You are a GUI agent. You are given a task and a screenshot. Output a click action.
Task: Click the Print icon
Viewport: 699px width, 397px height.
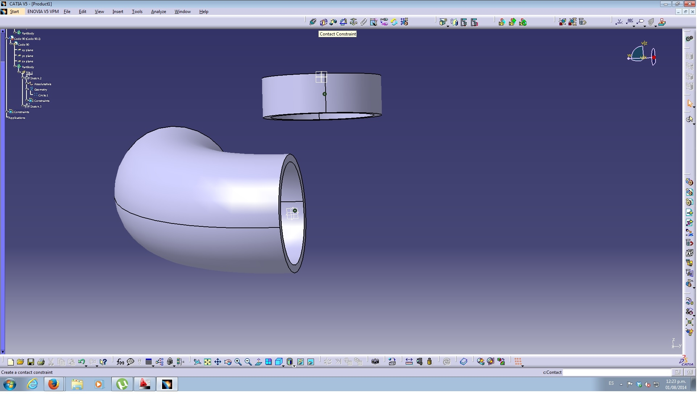(41, 362)
